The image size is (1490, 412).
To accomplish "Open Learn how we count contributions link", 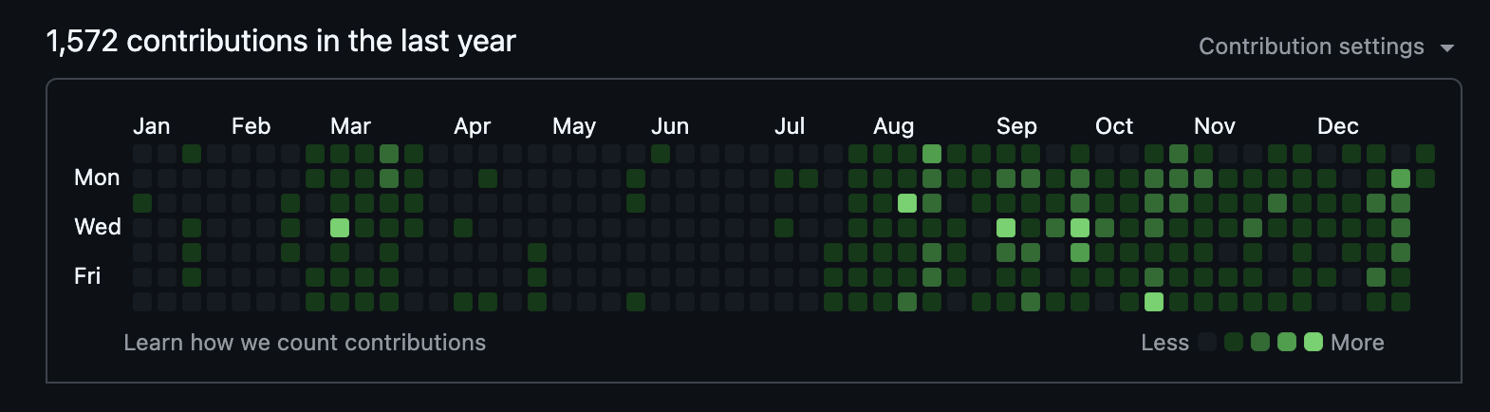I will click(x=305, y=343).
